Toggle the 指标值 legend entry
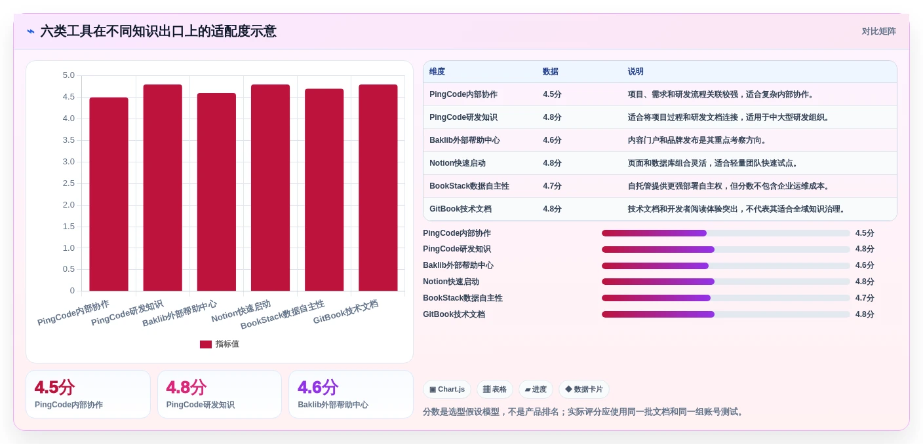This screenshot has height=444, width=923. tap(220, 344)
